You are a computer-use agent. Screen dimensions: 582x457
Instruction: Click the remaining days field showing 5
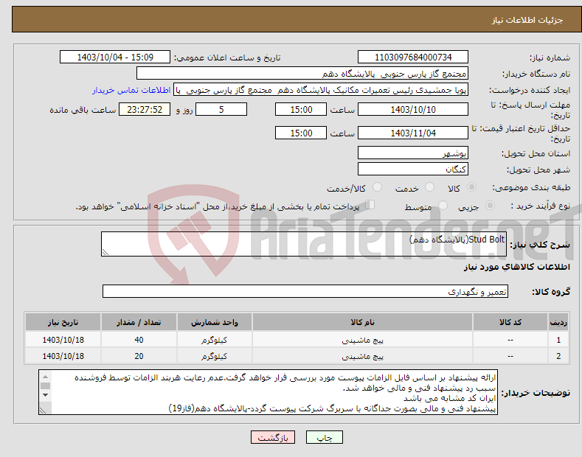(221, 109)
